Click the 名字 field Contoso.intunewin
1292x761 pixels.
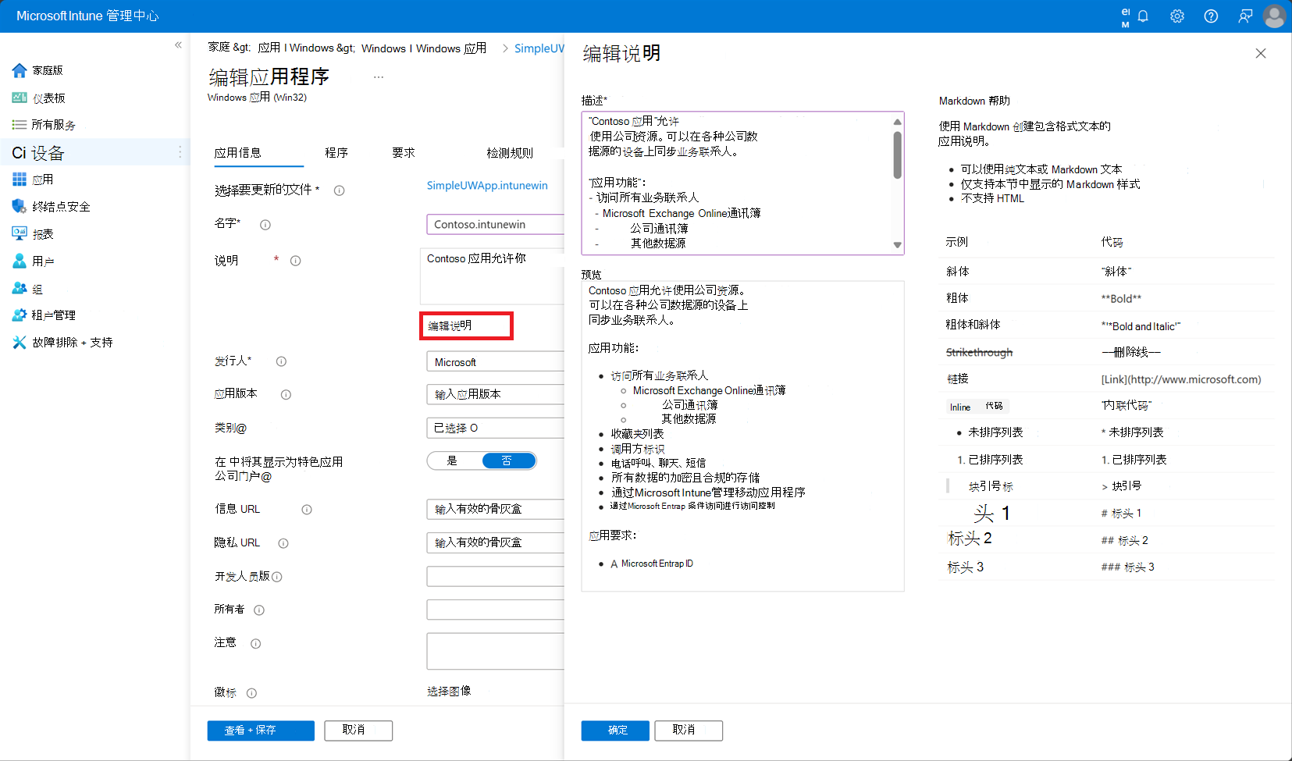pos(495,225)
